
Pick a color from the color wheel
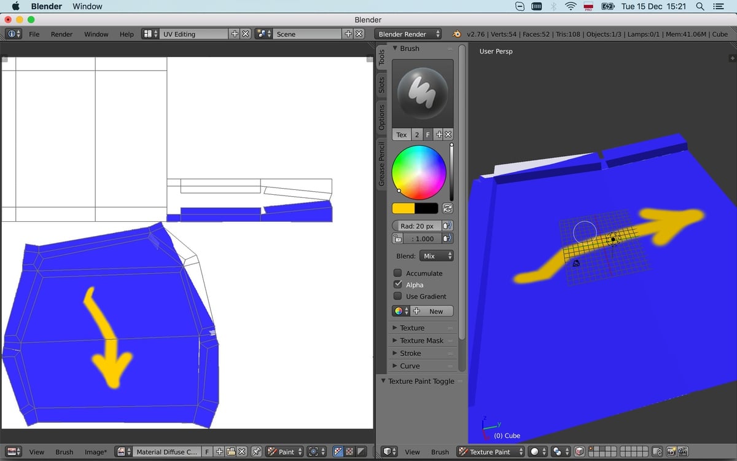point(419,171)
